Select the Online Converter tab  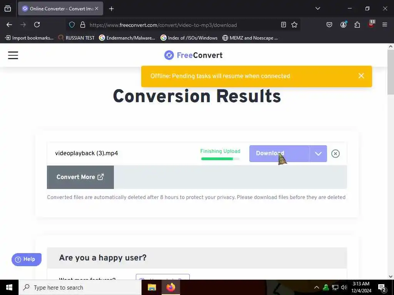[x=60, y=8]
